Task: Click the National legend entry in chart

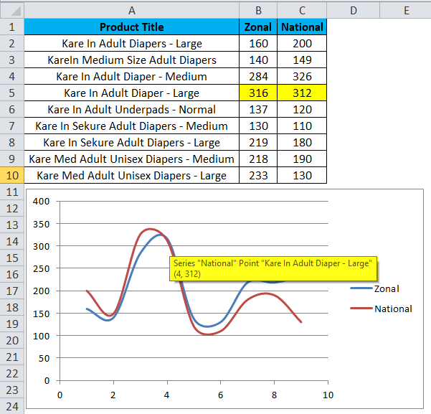Action: 381,309
